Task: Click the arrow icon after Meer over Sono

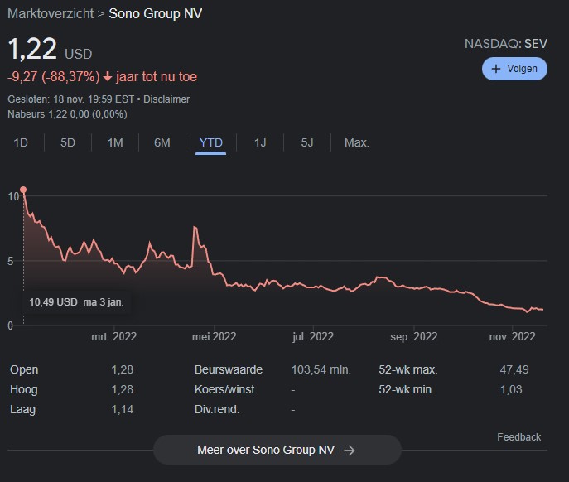Action: point(349,451)
